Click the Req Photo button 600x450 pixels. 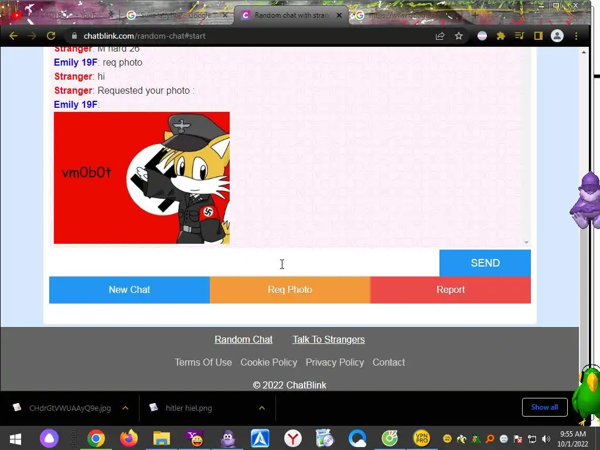(x=290, y=289)
